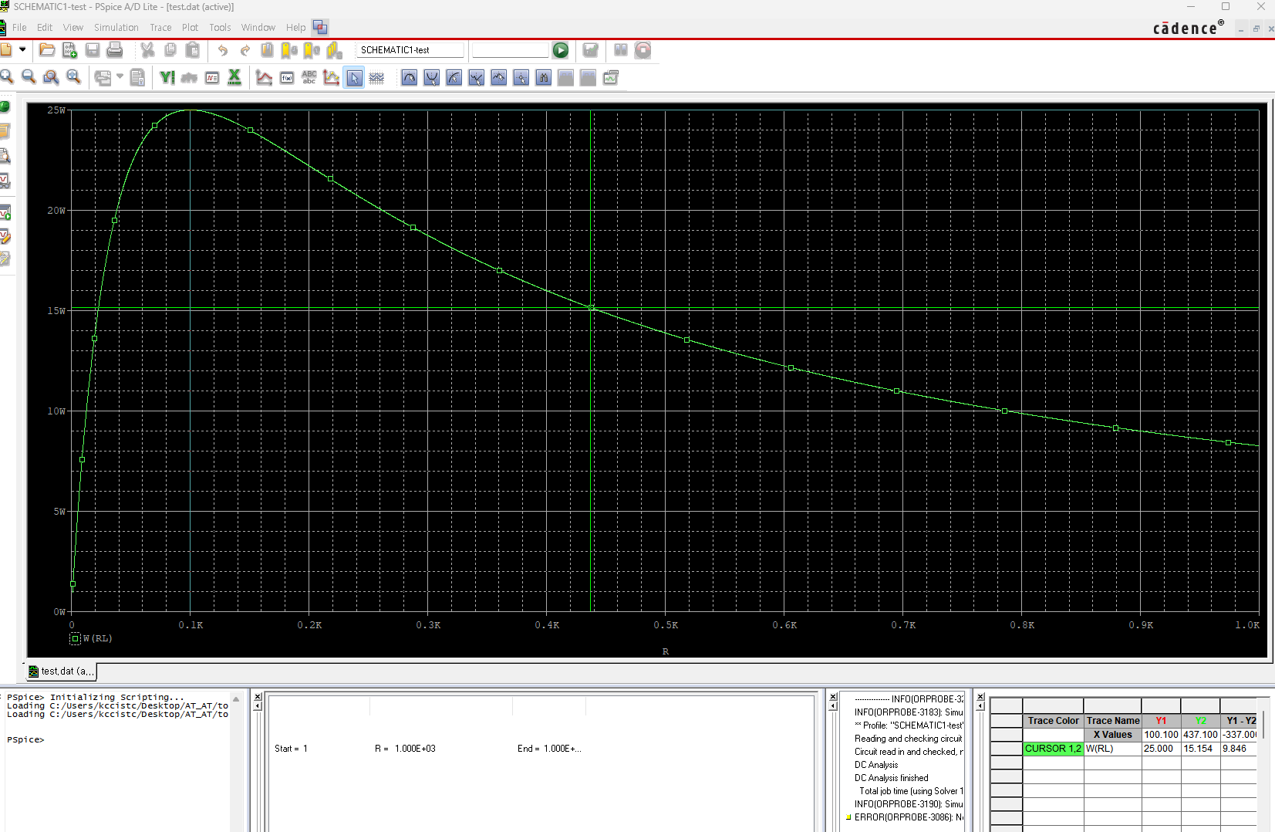Click the empty field beside the run button

tap(510, 50)
